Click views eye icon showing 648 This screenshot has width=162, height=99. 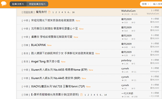123,47
